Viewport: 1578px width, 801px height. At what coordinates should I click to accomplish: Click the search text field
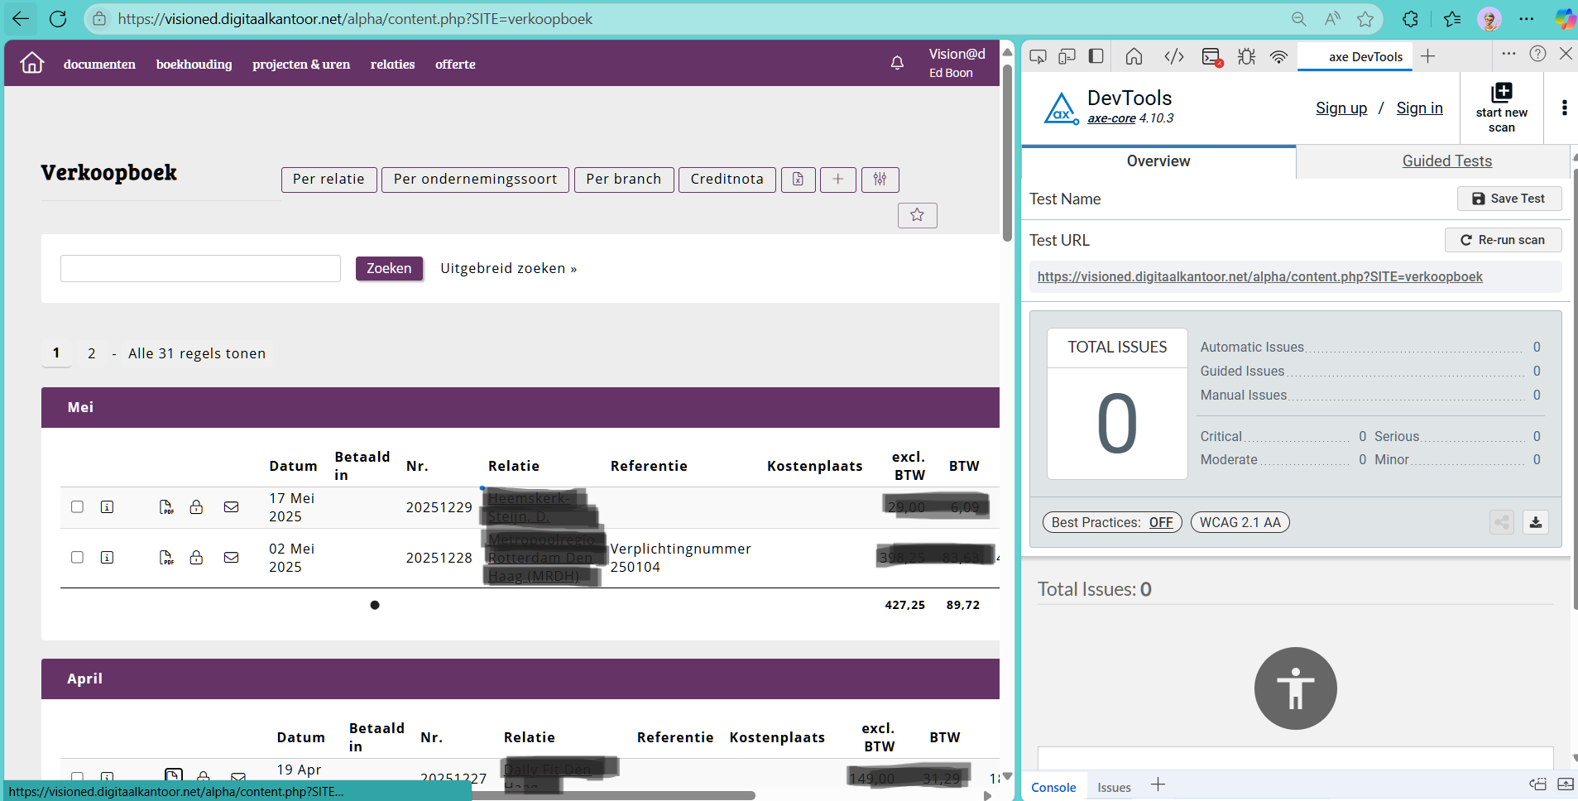point(200,269)
